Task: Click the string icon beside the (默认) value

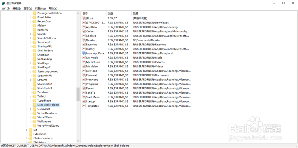Action: 84,18
